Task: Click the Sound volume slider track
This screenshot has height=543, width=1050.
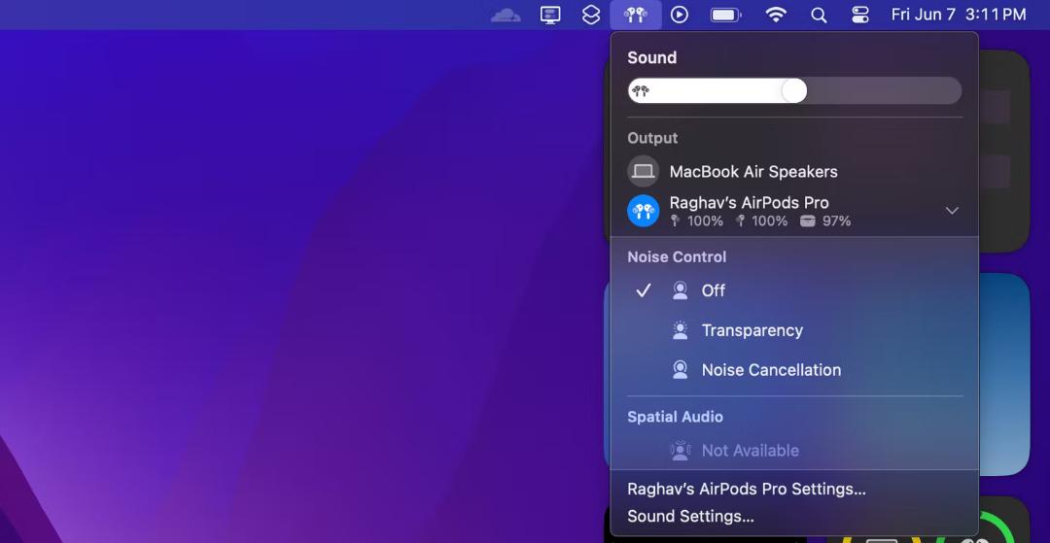Action: point(794,90)
